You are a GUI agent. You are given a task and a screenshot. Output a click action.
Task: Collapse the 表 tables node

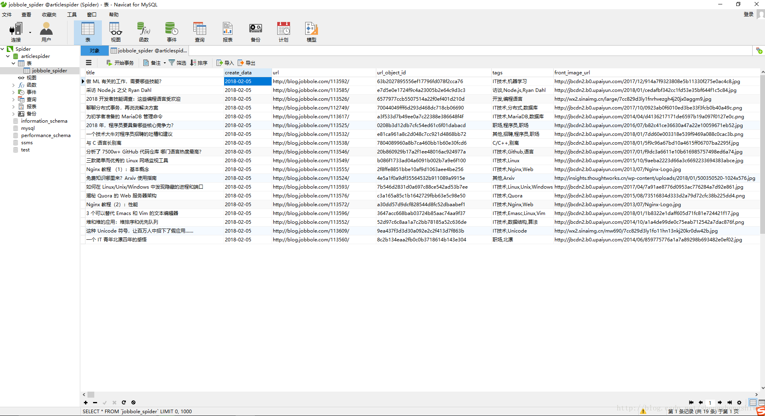(x=13, y=63)
